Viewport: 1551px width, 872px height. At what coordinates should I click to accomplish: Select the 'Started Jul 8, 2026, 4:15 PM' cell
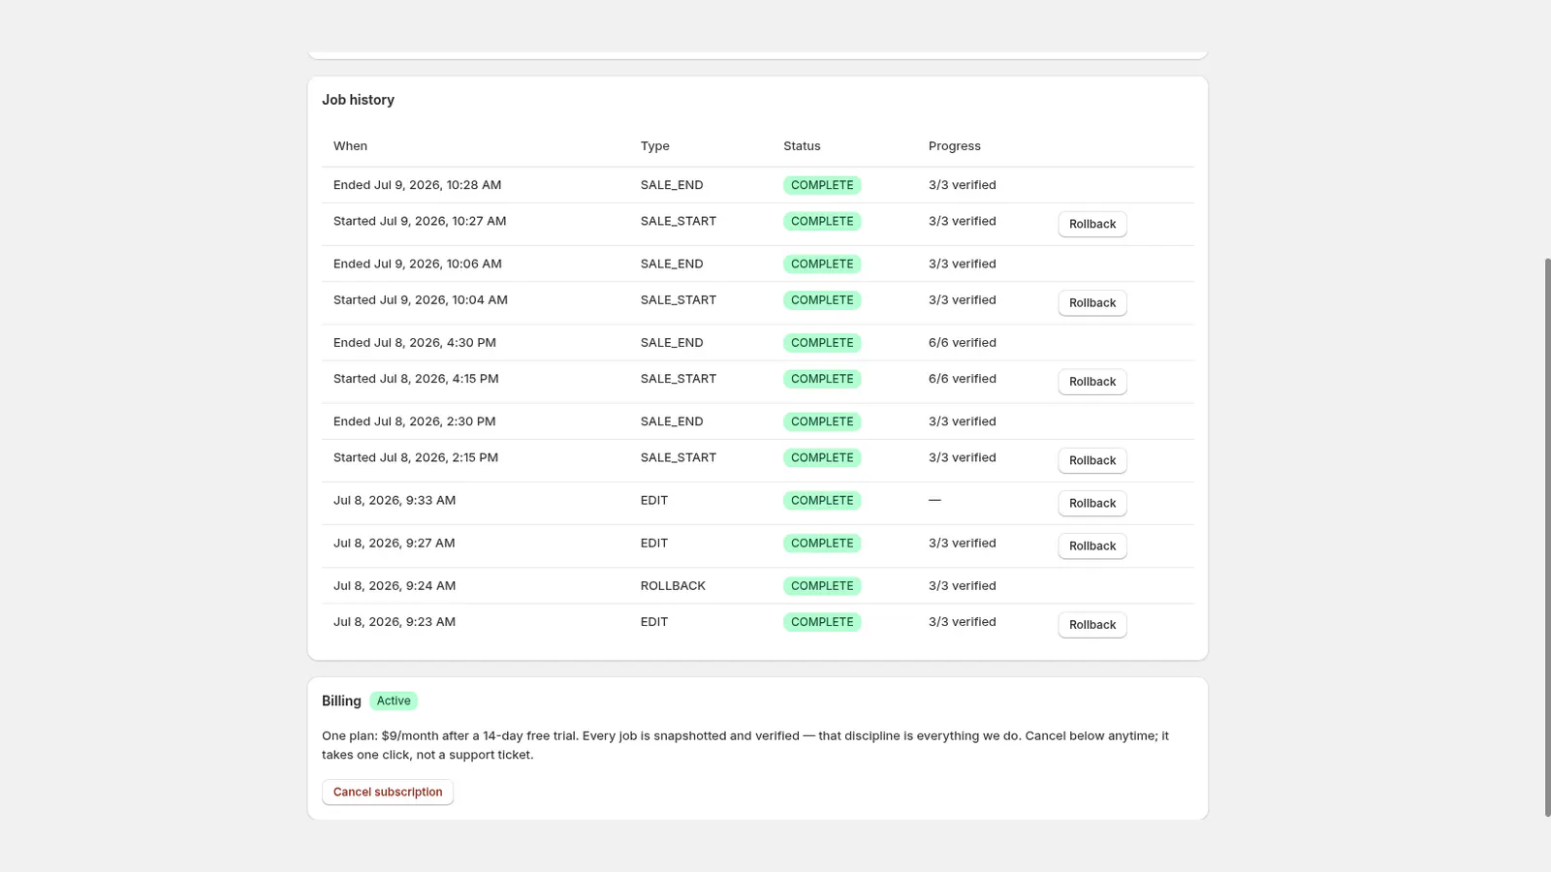[475, 382]
